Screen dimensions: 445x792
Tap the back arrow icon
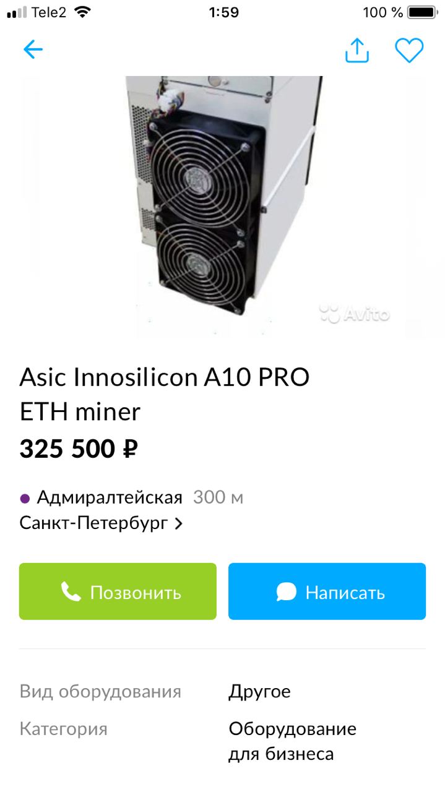click(x=33, y=49)
